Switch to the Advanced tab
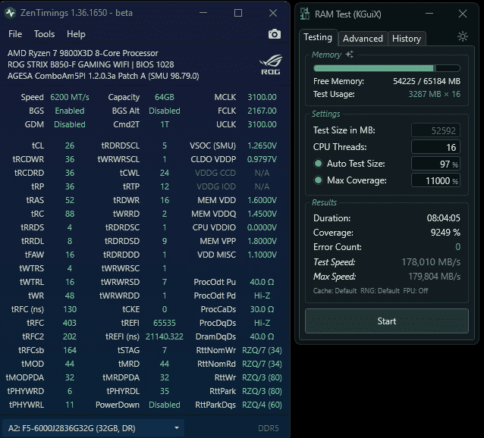 click(x=363, y=39)
